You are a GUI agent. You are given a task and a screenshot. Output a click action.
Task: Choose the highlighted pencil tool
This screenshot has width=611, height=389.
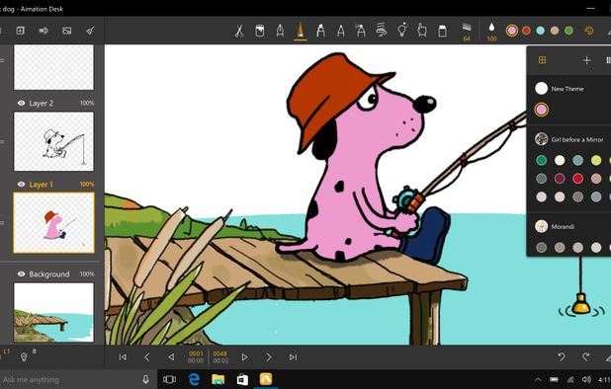point(300,31)
